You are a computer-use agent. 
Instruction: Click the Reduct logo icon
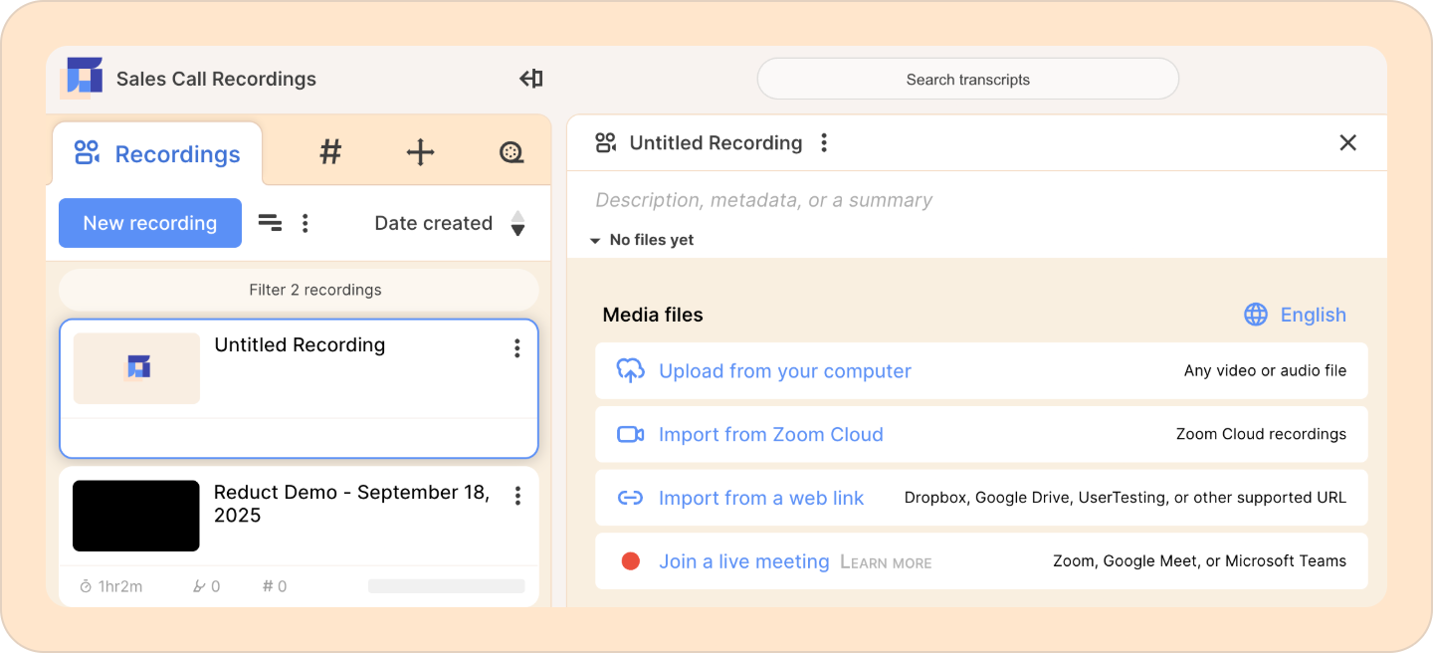(81, 78)
